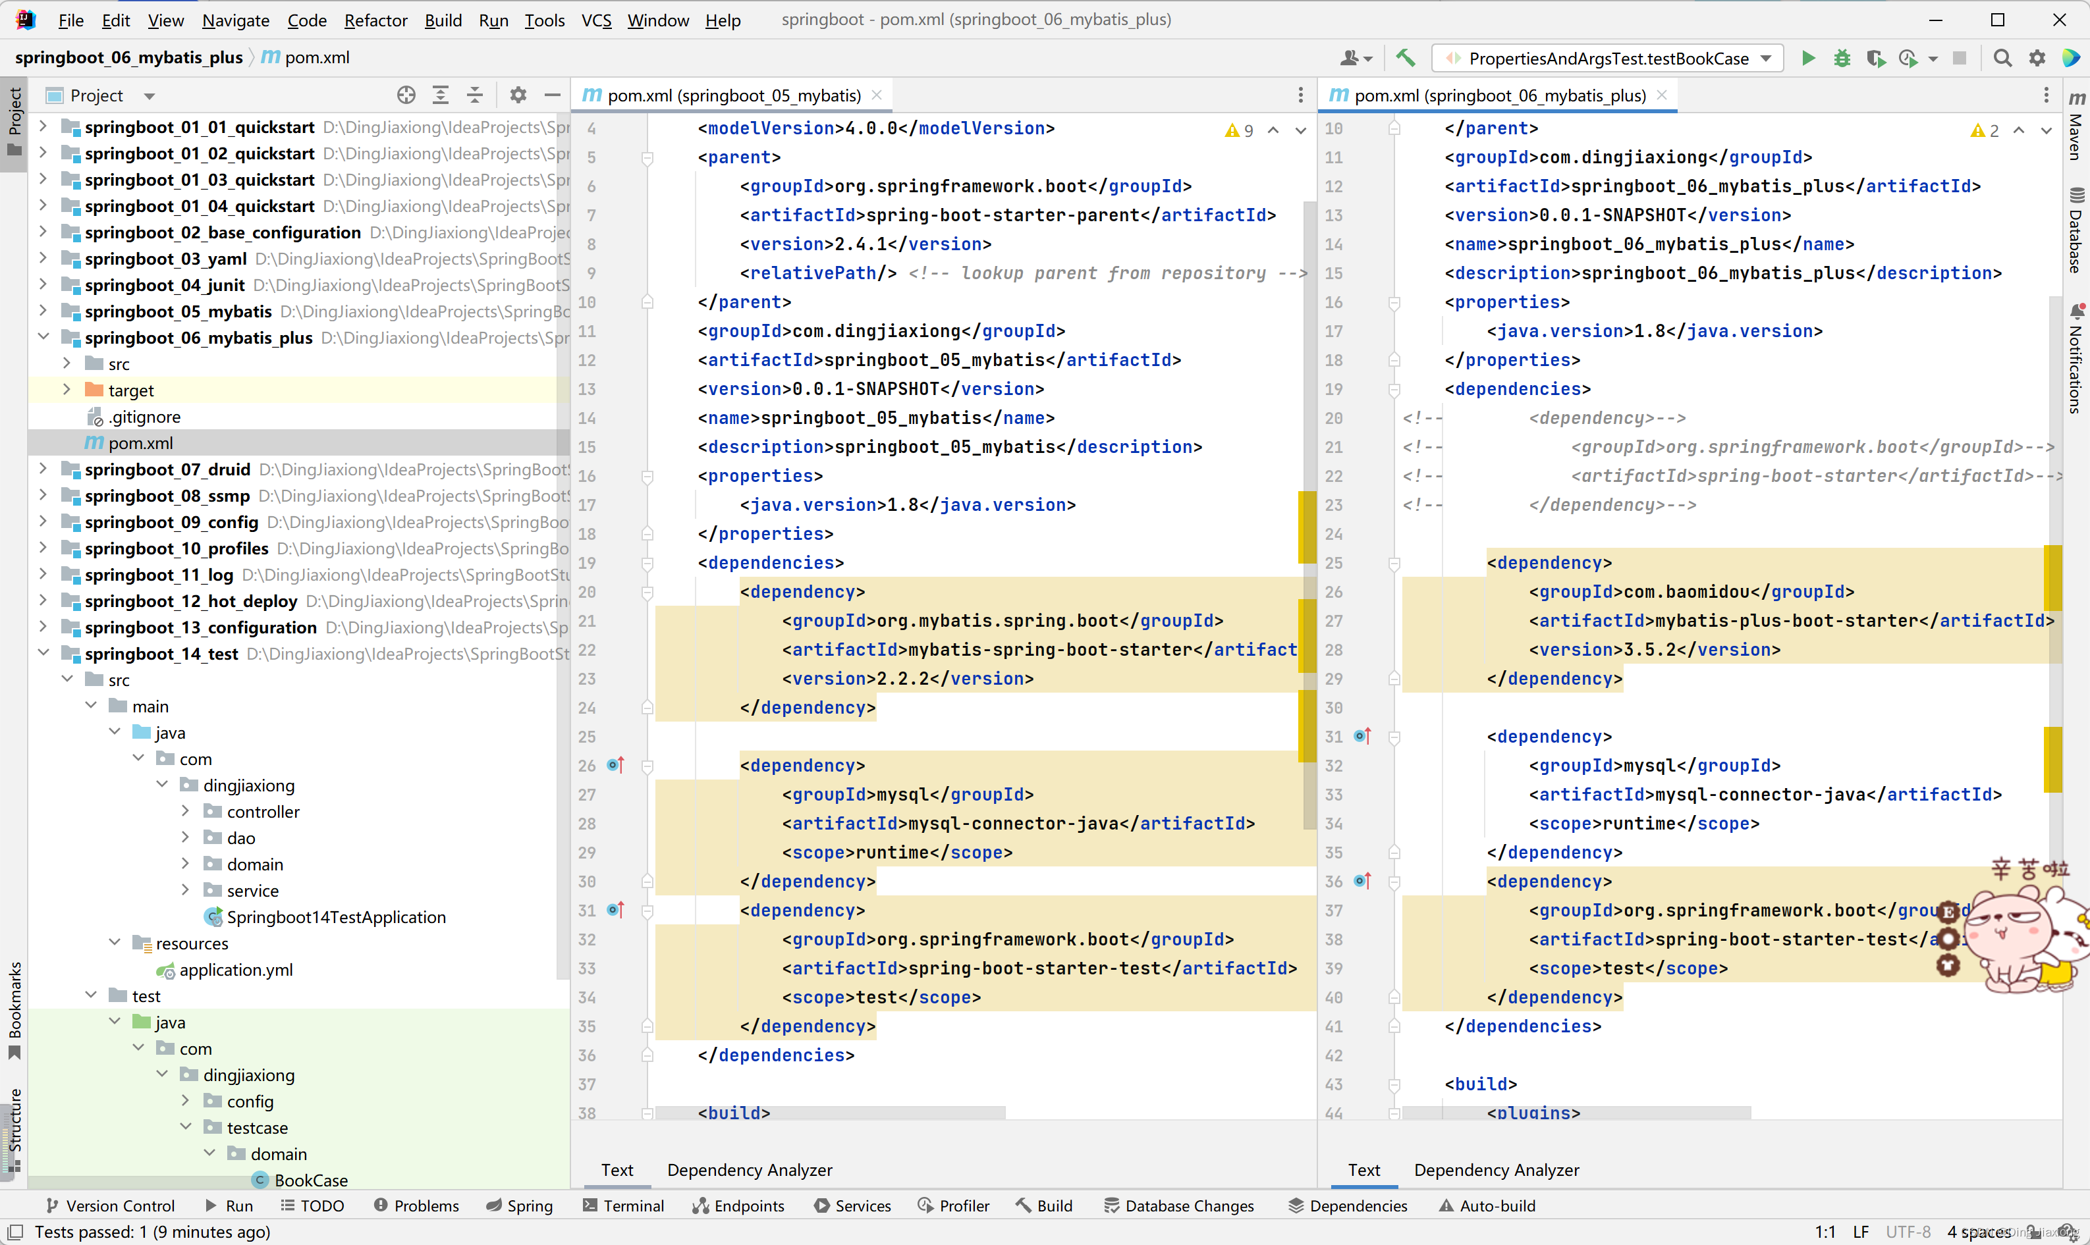This screenshot has width=2090, height=1245.
Task: Click the LF line separator widget
Action: pyautogui.click(x=1861, y=1232)
